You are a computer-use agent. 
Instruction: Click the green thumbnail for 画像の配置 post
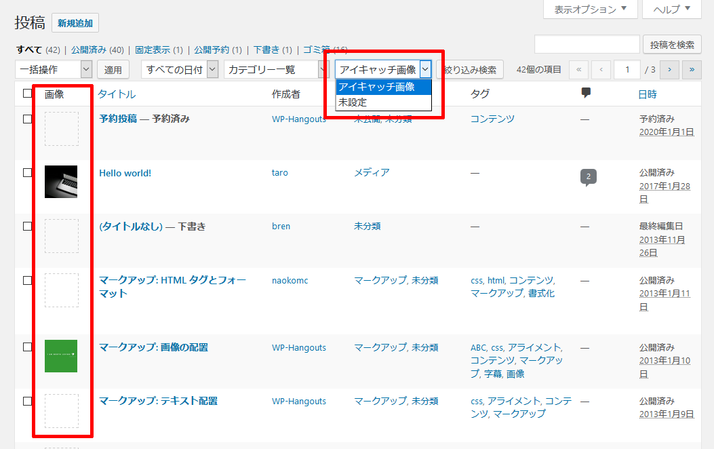[61, 356]
